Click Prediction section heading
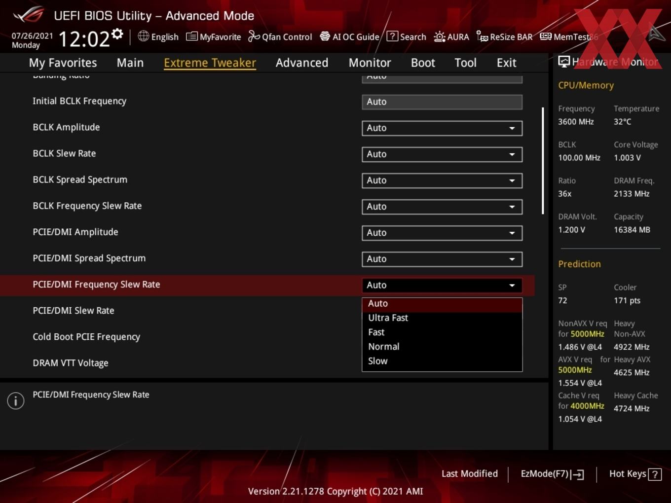The width and height of the screenshot is (671, 503). (x=579, y=264)
